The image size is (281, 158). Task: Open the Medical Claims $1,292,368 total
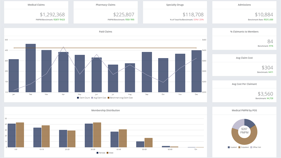pyautogui.click(x=52, y=15)
